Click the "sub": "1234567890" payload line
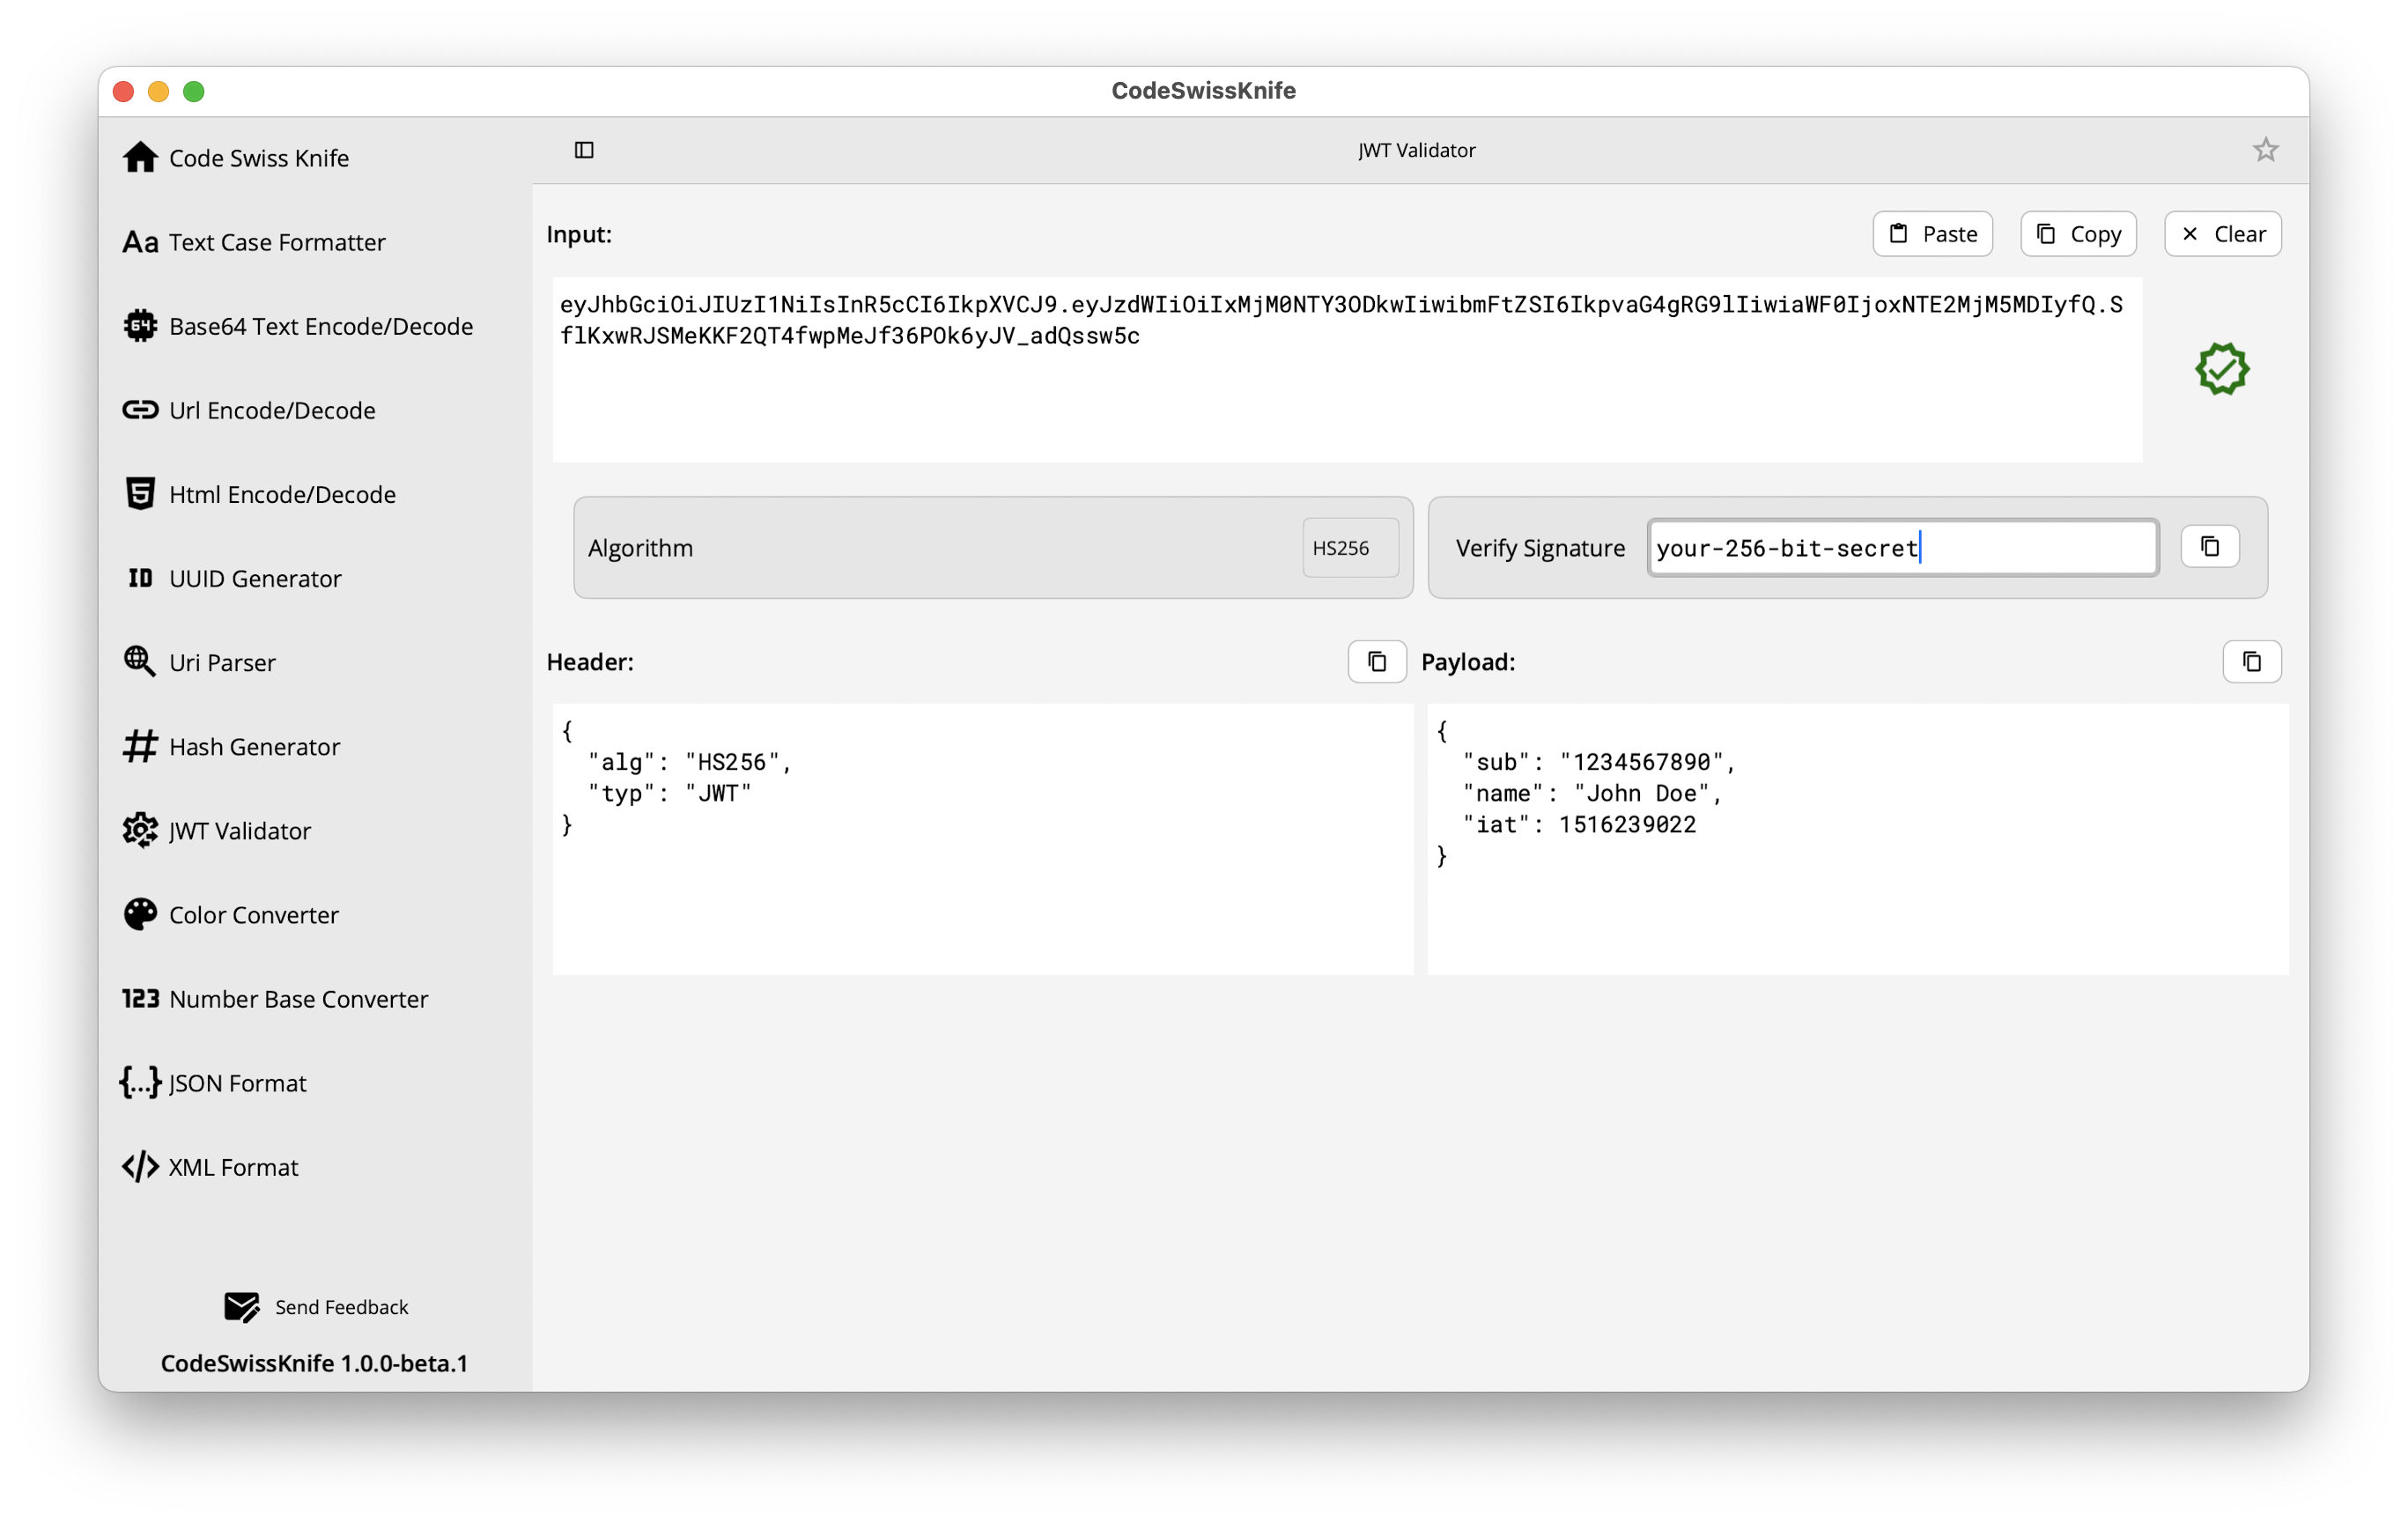The width and height of the screenshot is (2408, 1522). coord(1599,762)
